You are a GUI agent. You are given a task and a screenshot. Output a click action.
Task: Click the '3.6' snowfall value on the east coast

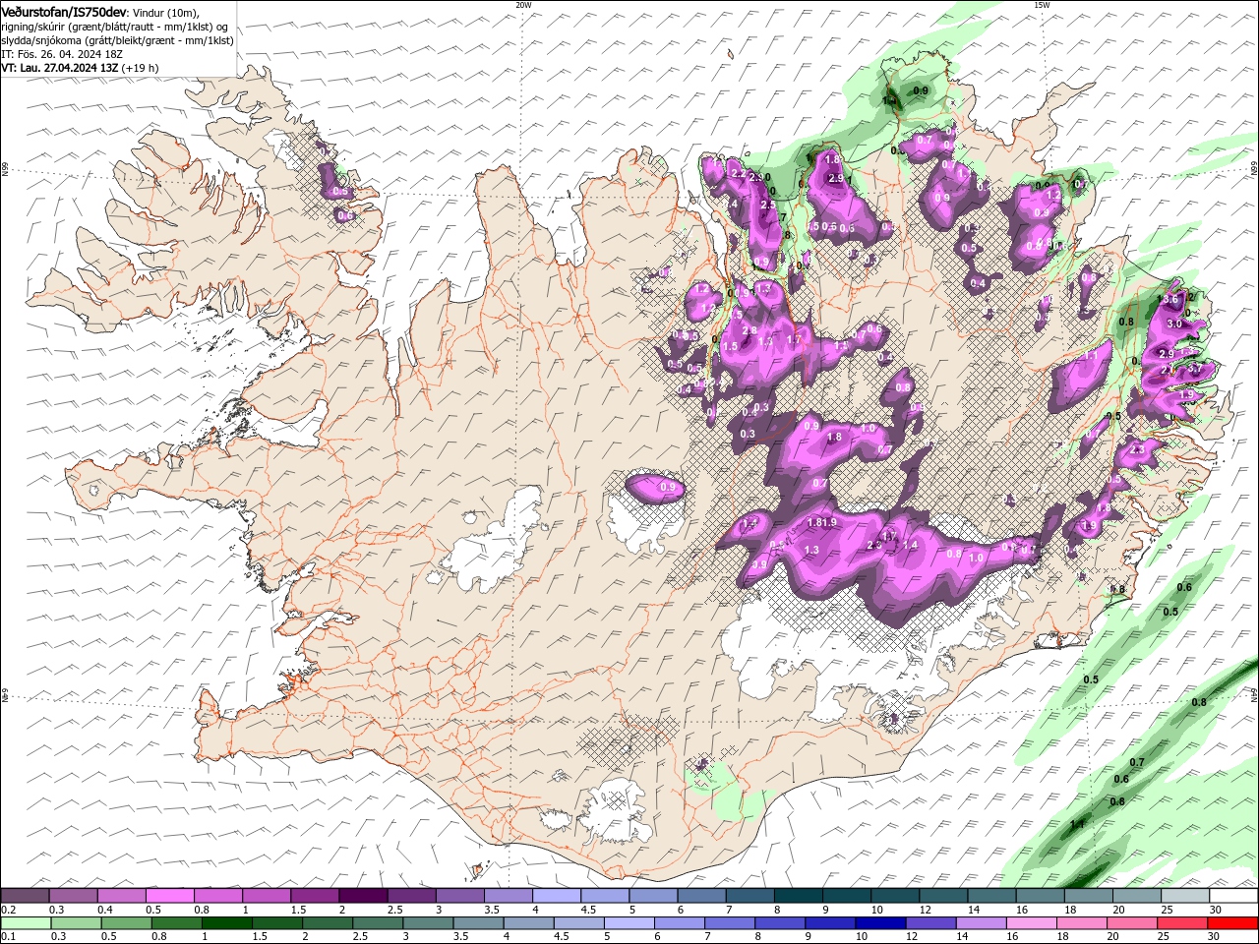click(x=1169, y=299)
